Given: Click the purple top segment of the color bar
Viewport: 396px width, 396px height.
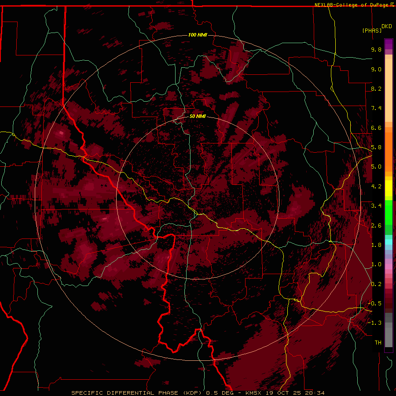Looking at the screenshot, I should tap(389, 44).
